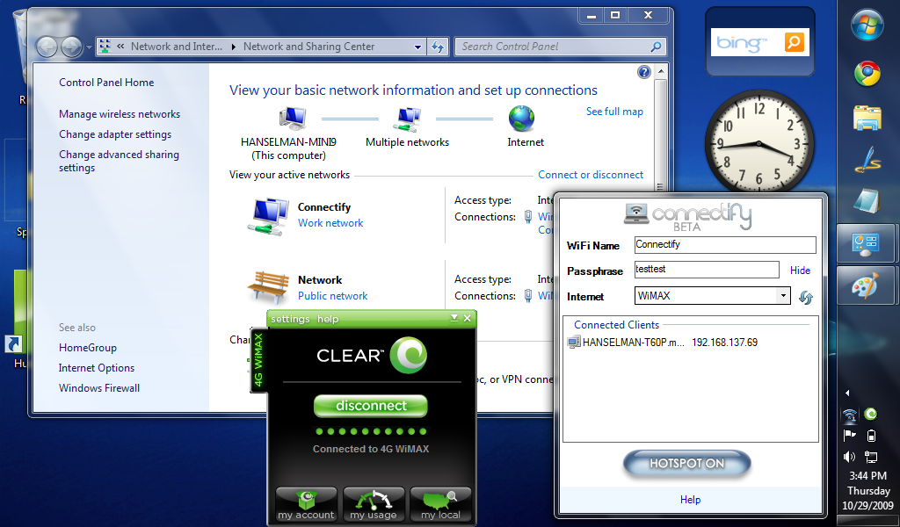Image resolution: width=900 pixels, height=527 pixels.
Task: Click the CLEAR tray icon
Action: tap(871, 414)
